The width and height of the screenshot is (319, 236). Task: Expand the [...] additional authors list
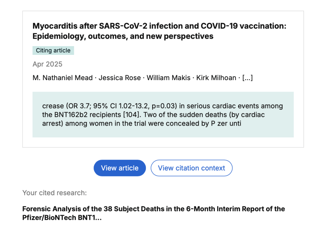tap(247, 78)
